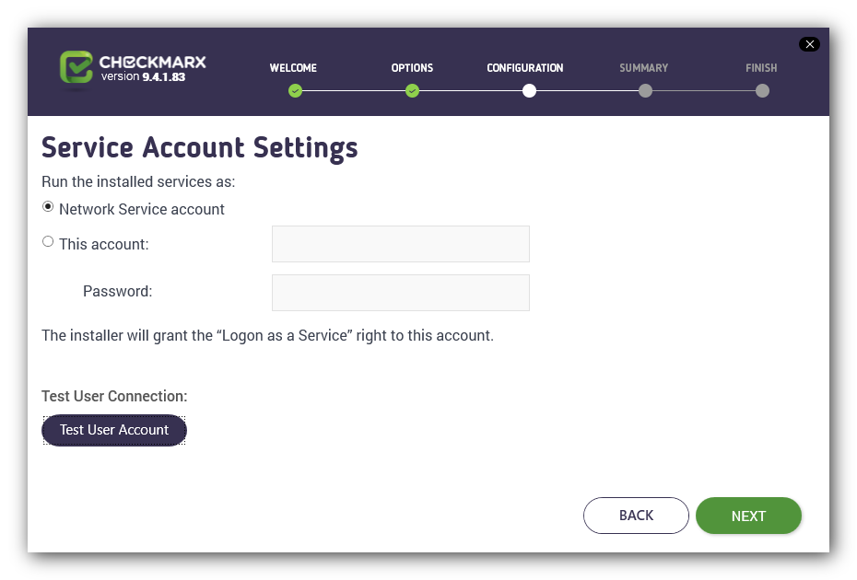The width and height of the screenshot is (857, 580).
Task: Click the white Configuration step circle
Action: pyautogui.click(x=529, y=90)
